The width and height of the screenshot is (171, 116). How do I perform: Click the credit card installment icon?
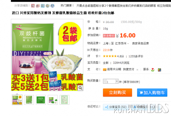[105, 69]
